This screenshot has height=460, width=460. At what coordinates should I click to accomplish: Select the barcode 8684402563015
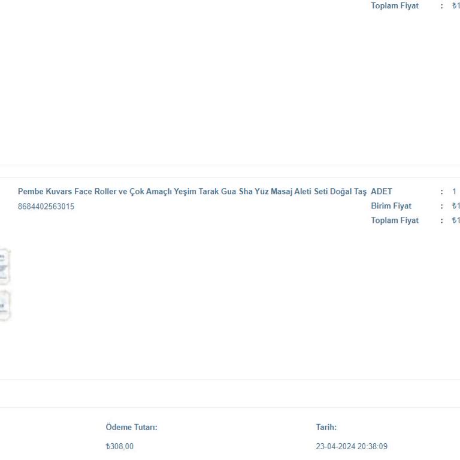coord(46,207)
